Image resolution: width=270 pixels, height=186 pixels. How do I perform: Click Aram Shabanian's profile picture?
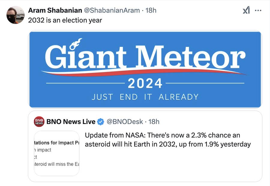coord(16,14)
